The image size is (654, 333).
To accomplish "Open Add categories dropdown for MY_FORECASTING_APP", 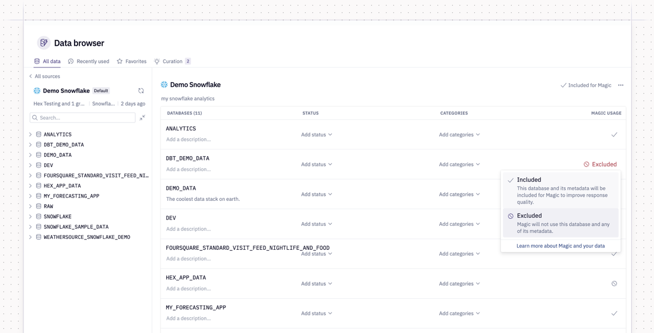I will (x=459, y=313).
